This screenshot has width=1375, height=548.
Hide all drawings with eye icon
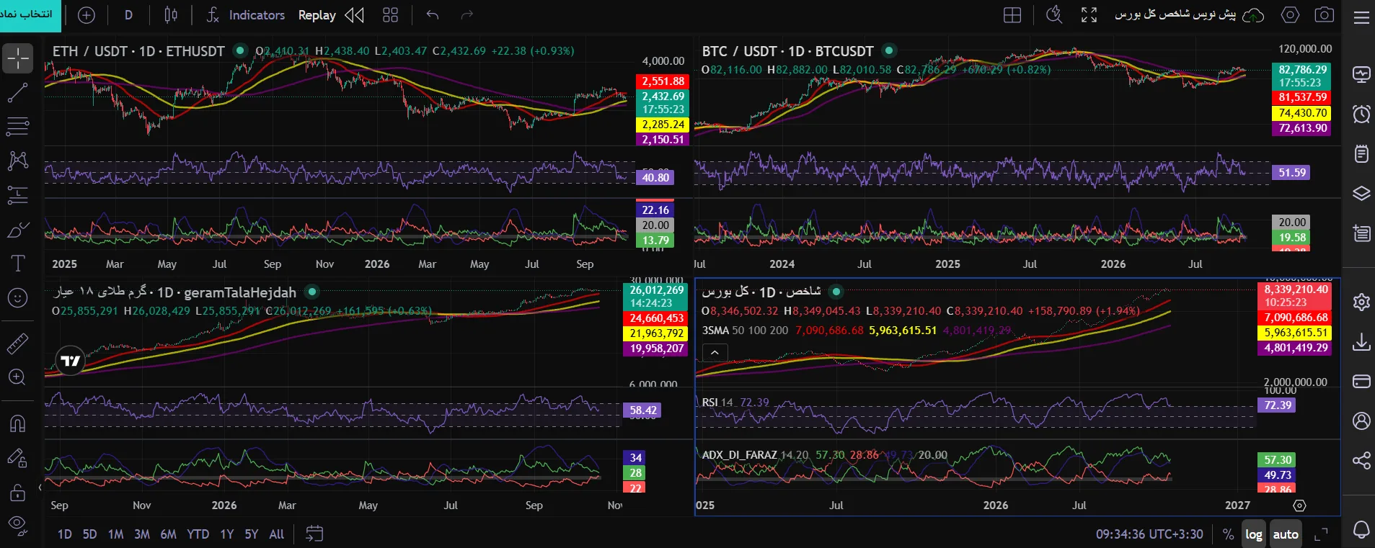pos(18,526)
